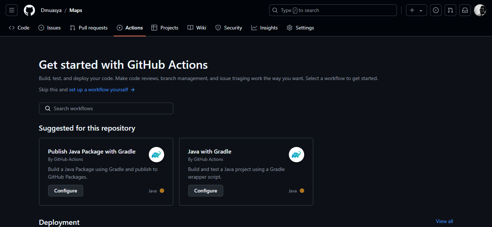492x227 pixels.
Task: Open the hamburger navigation menu
Action: point(11,10)
